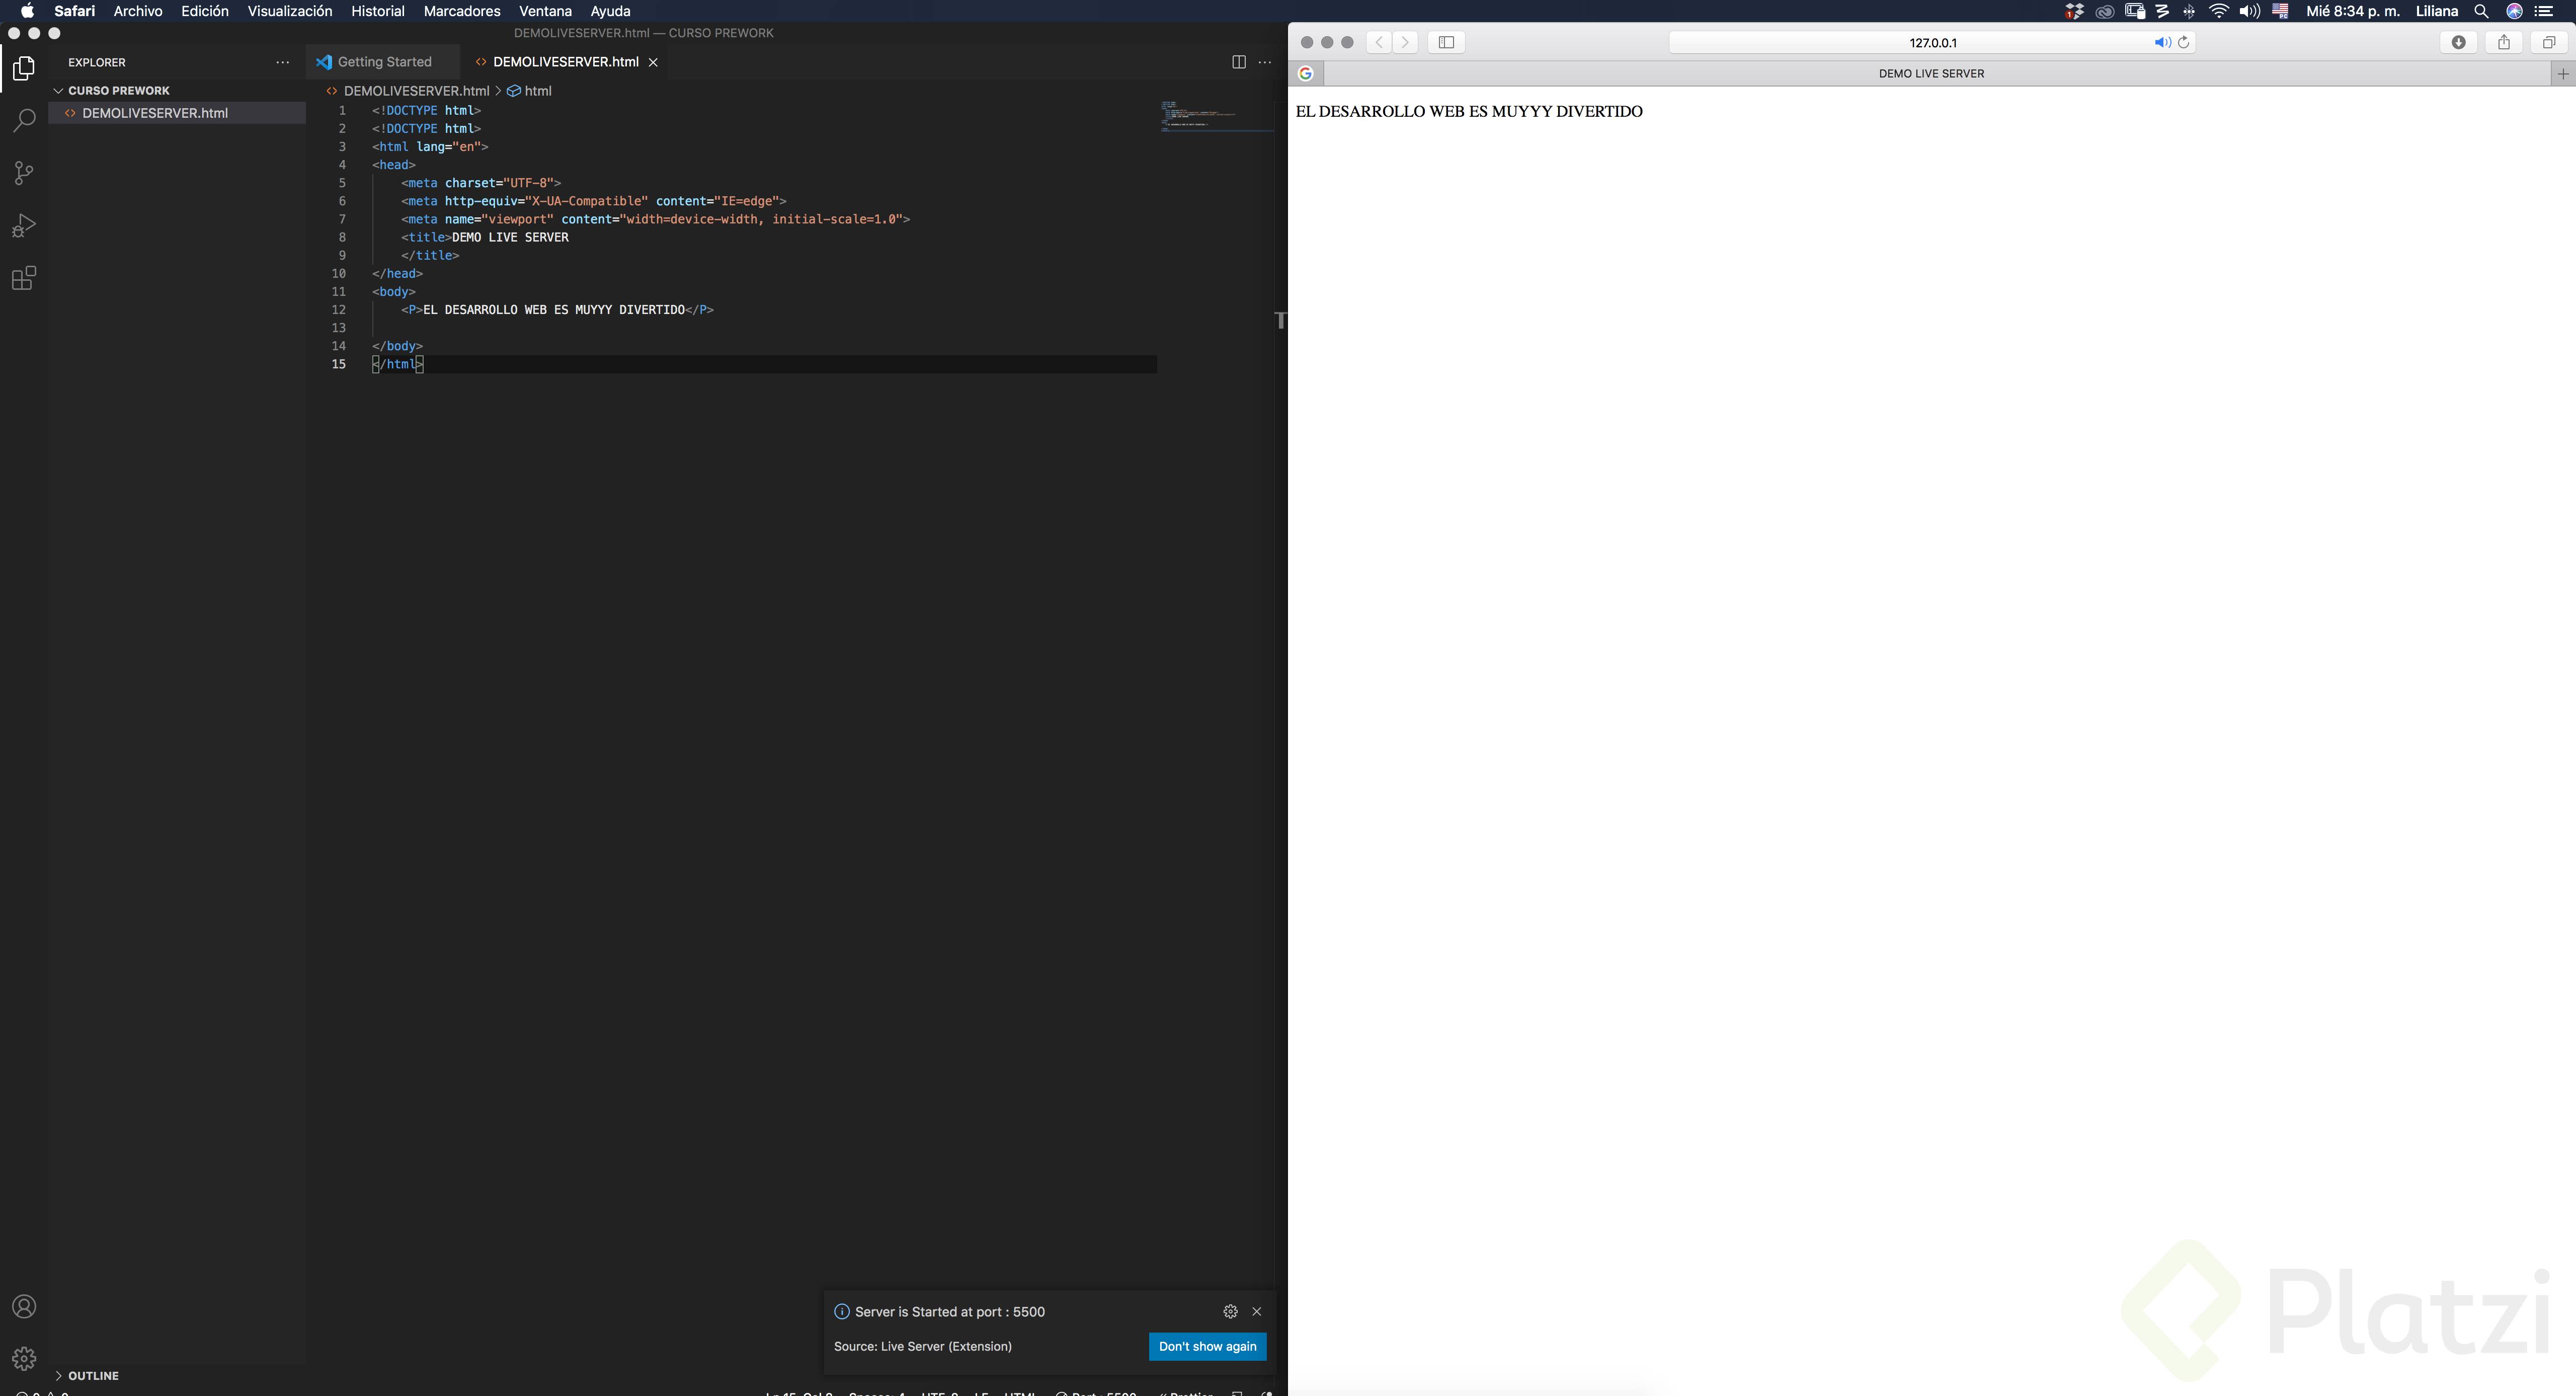2576x1396 pixels.
Task: Click Safari's reload page icon
Action: [x=2184, y=42]
